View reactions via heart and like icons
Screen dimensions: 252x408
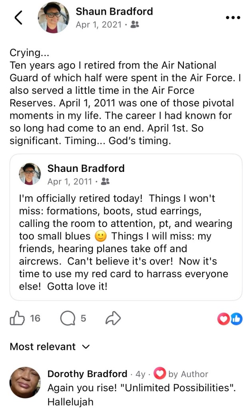[230, 318]
